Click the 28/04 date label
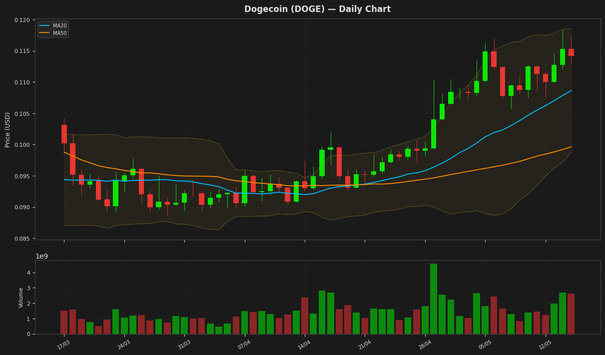Image resolution: width=605 pixels, height=355 pixels. pos(424,345)
